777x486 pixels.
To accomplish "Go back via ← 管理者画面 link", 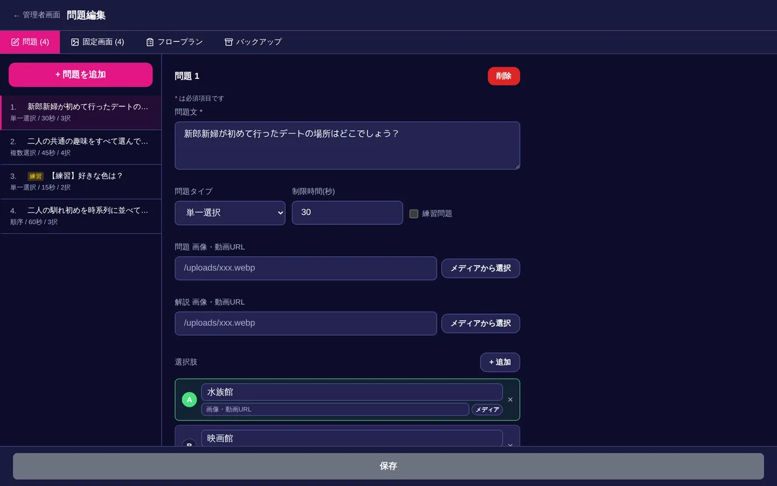I will [36, 15].
